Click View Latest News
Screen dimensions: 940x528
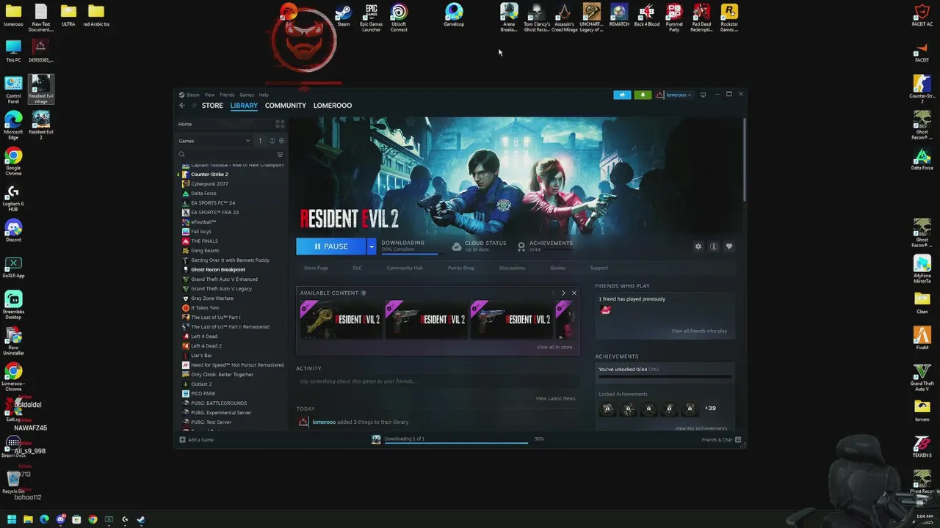556,398
